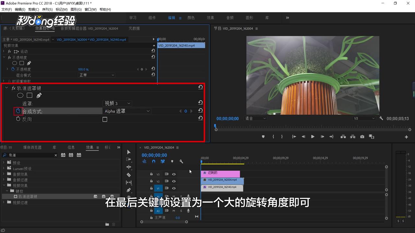Select the Pen tool in tools panel
Screen dimensions: 415x233
coord(129,190)
